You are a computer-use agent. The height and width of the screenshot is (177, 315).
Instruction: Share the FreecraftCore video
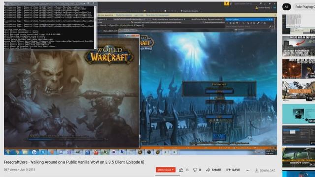pos(214,170)
